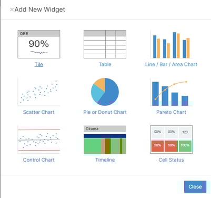Click the blue Close button
This screenshot has height=198, width=211.
pyautogui.click(x=195, y=186)
